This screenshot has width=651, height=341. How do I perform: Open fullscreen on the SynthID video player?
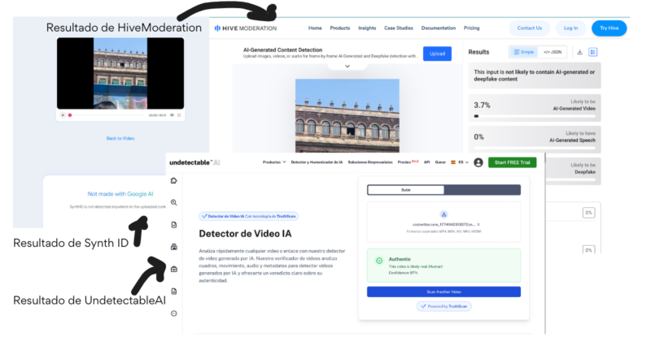click(x=179, y=115)
